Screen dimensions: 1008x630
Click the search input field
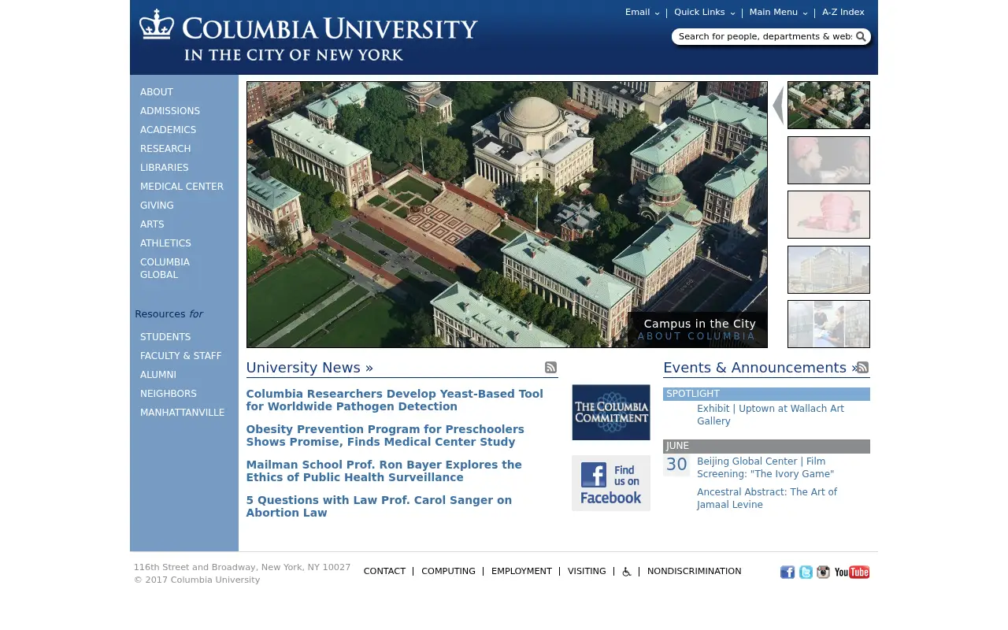click(x=765, y=36)
